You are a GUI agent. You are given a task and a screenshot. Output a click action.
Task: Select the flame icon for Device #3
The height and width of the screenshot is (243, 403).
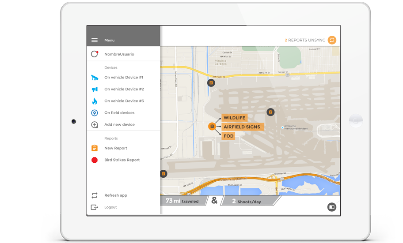pyautogui.click(x=95, y=101)
